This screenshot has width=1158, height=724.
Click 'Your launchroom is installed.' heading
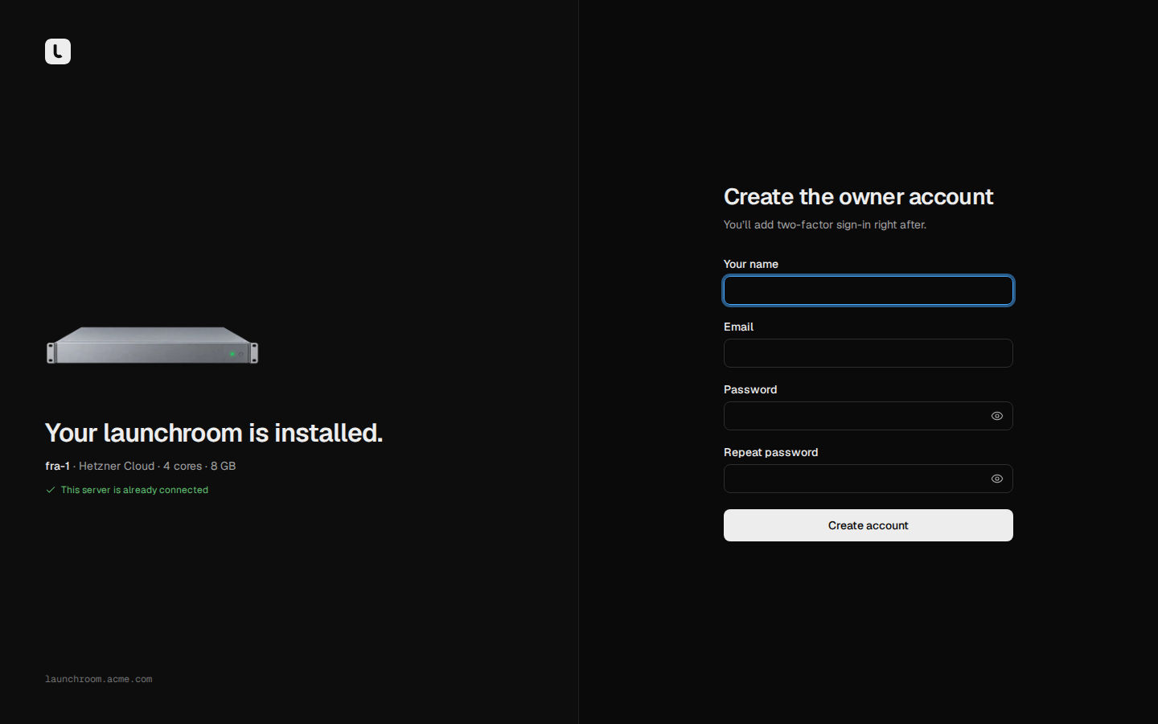[214, 433]
